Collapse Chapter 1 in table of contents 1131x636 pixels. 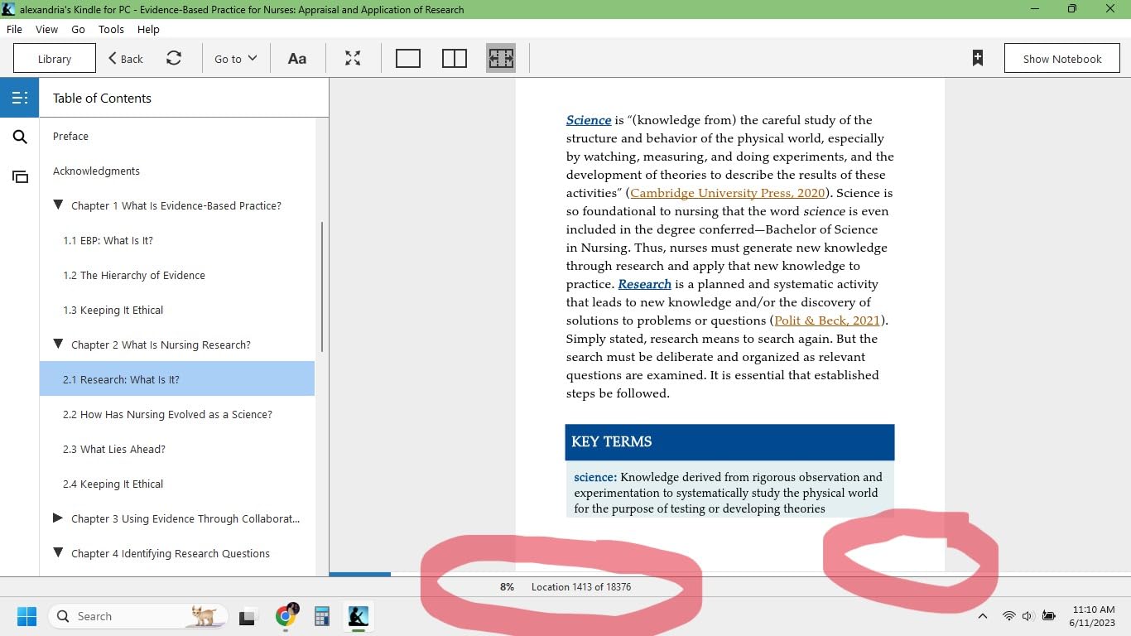pos(58,205)
